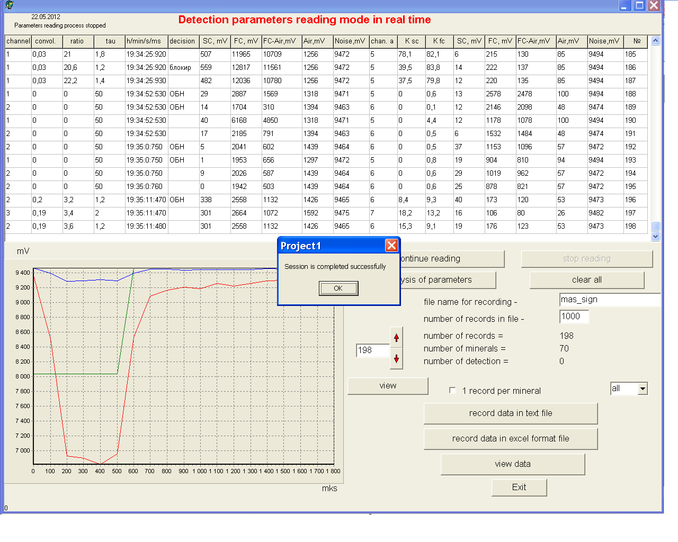
Task: Click the view button
Action: pos(388,386)
